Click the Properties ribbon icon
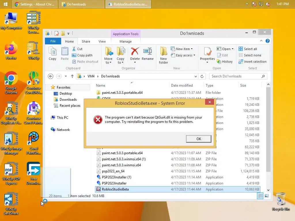The height and width of the screenshot is (221, 295). (x=207, y=52)
